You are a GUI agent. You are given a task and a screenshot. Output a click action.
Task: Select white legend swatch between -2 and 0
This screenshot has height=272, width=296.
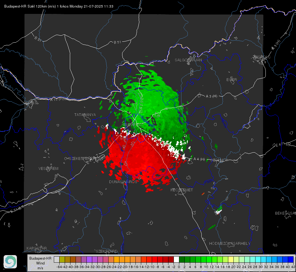[x=176, y=259]
